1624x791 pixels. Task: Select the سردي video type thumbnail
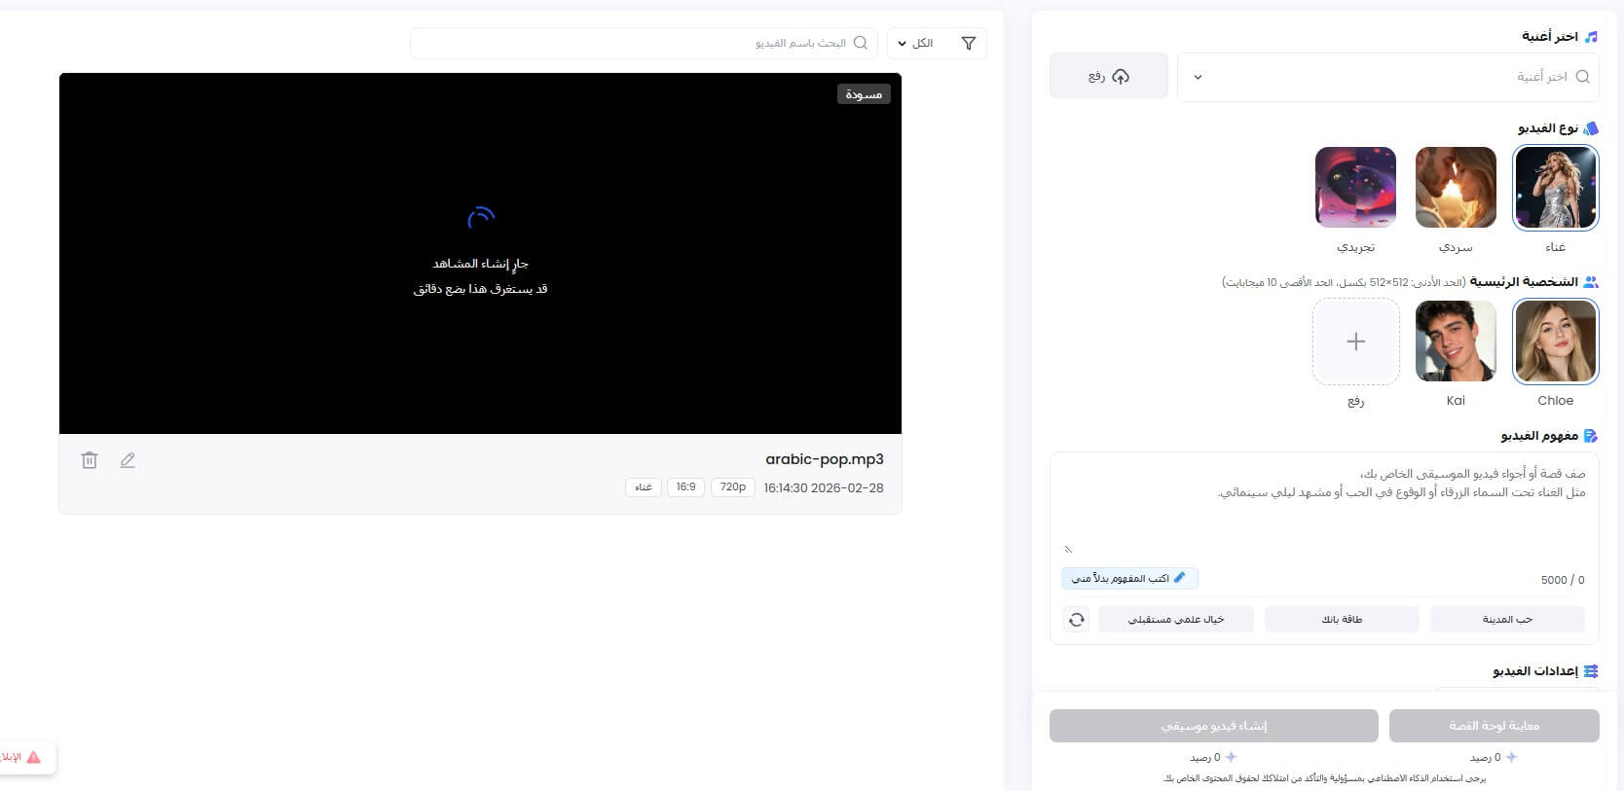pyautogui.click(x=1456, y=188)
